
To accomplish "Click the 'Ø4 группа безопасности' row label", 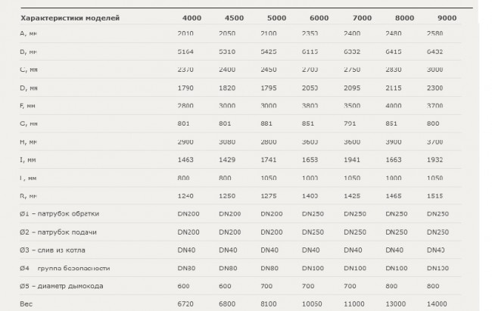I will pyautogui.click(x=64, y=269).
